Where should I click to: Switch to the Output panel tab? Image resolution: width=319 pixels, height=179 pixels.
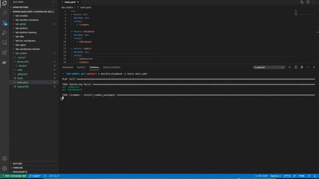pos(81,68)
